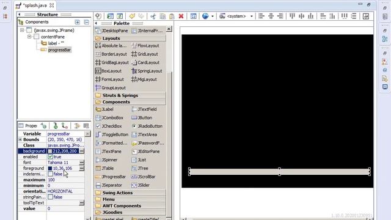Viewport: 391px width, 220px height.
Task: Click the progress bar on design canvas
Action: 279,172
